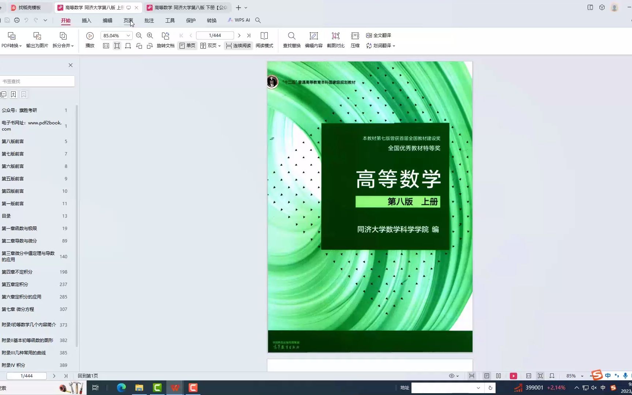Screen dimensions: 632x395
Task: Zoom in on the PDF page
Action: [x=150, y=35]
